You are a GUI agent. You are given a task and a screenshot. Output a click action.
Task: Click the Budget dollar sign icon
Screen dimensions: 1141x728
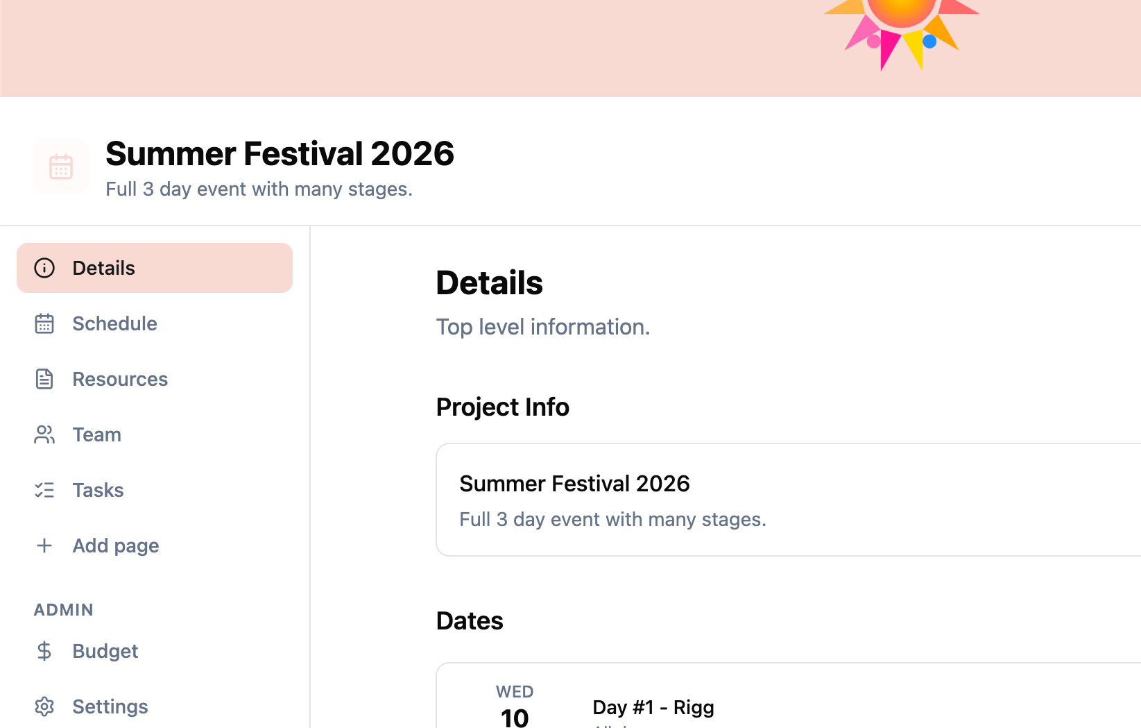(x=44, y=651)
